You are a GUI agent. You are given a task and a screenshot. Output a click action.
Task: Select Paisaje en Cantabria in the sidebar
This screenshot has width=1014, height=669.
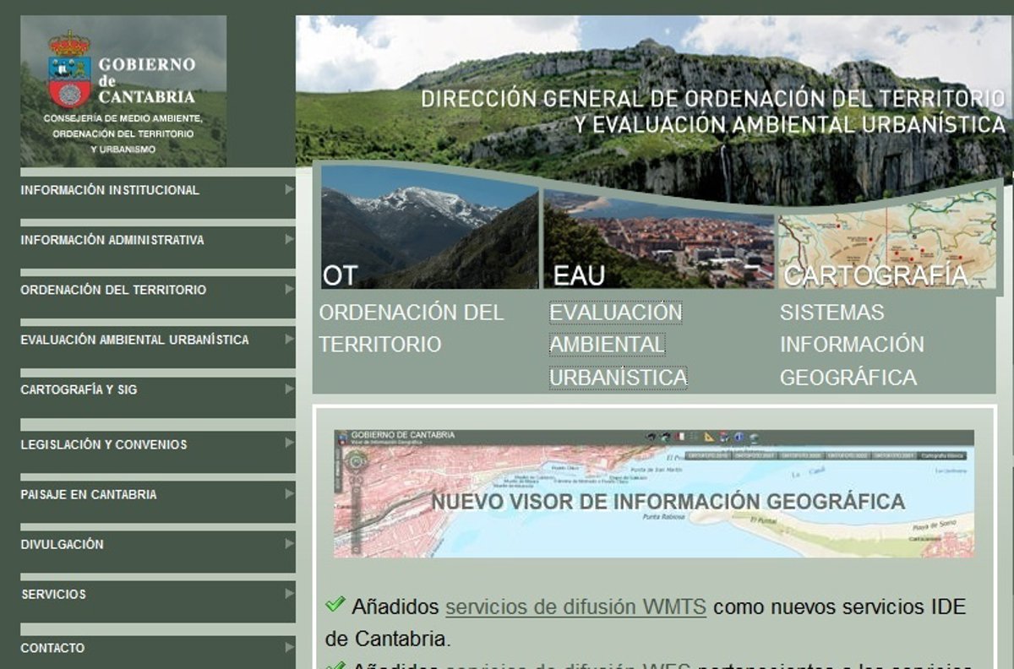88,494
